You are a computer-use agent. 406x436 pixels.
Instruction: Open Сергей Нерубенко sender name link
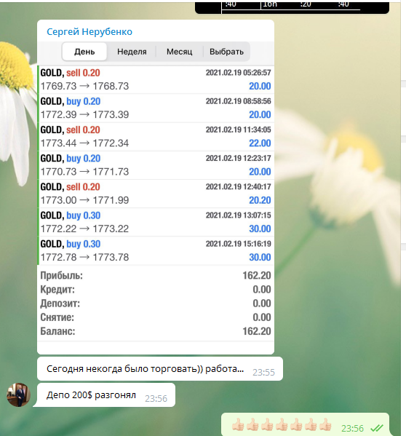click(x=89, y=32)
